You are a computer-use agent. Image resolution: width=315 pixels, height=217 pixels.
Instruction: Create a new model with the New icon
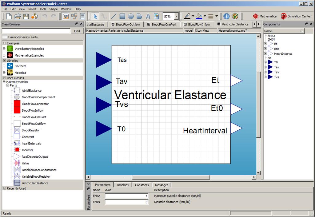pyautogui.click(x=9, y=16)
